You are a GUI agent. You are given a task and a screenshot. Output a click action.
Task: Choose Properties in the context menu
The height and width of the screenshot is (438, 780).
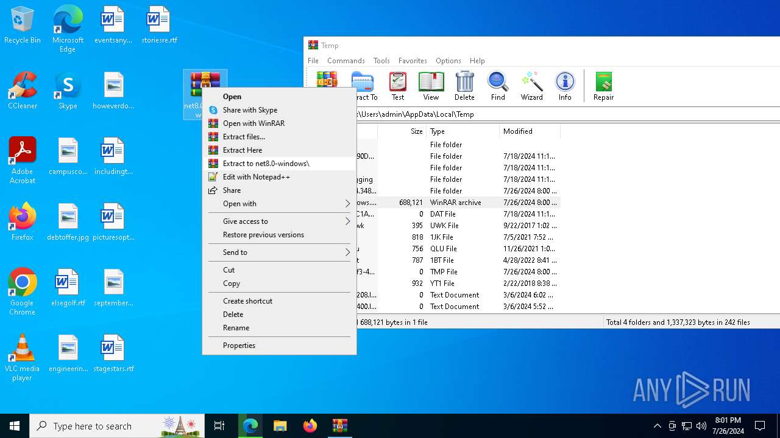pos(280,346)
